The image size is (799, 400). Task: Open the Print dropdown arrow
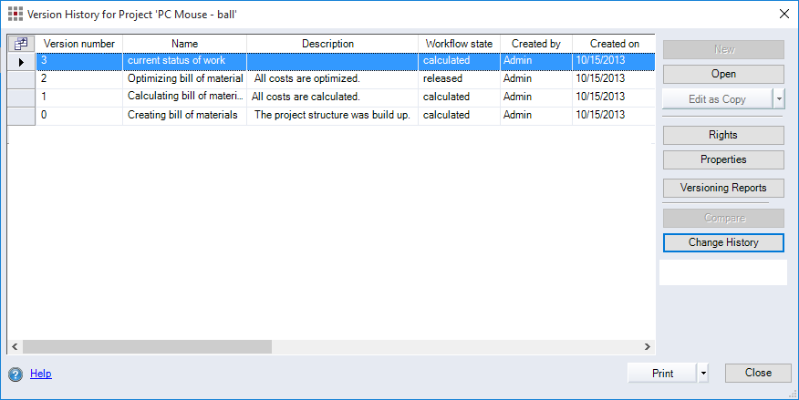(703, 373)
